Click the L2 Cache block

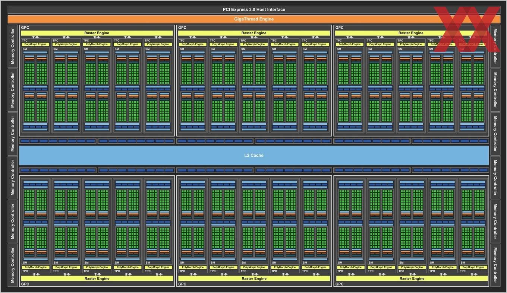(x=254, y=155)
